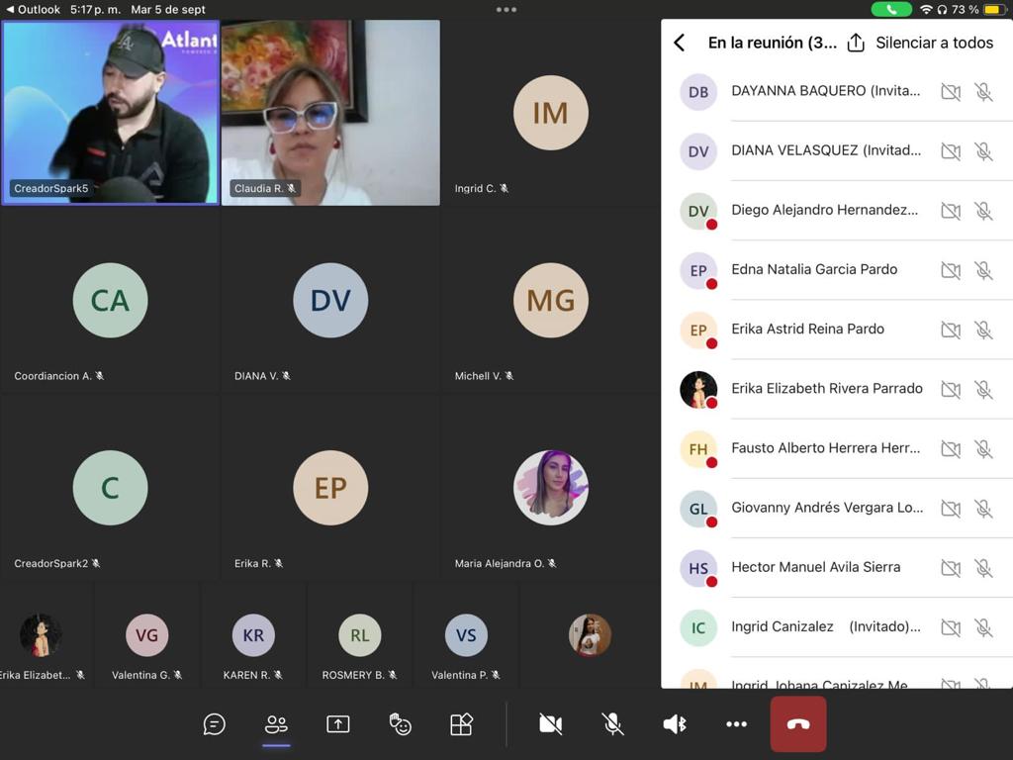Open the participants list icon

coord(276,724)
